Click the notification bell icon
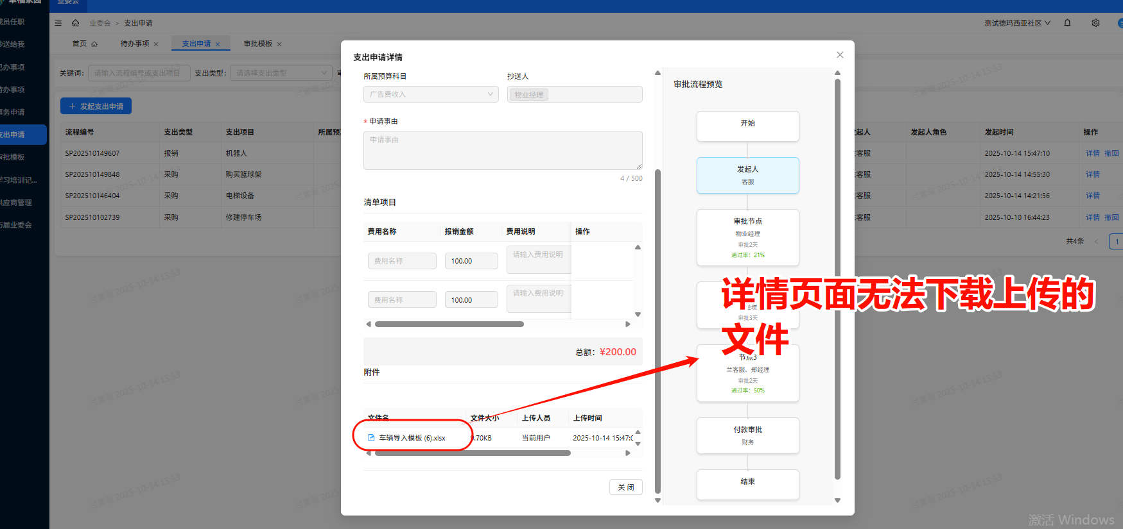 pyautogui.click(x=1067, y=23)
